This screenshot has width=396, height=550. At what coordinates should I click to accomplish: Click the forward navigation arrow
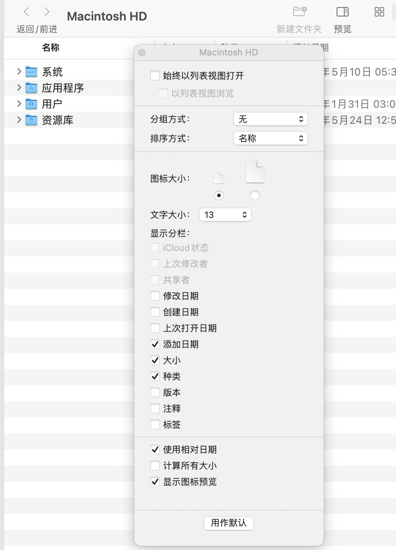[x=47, y=12]
